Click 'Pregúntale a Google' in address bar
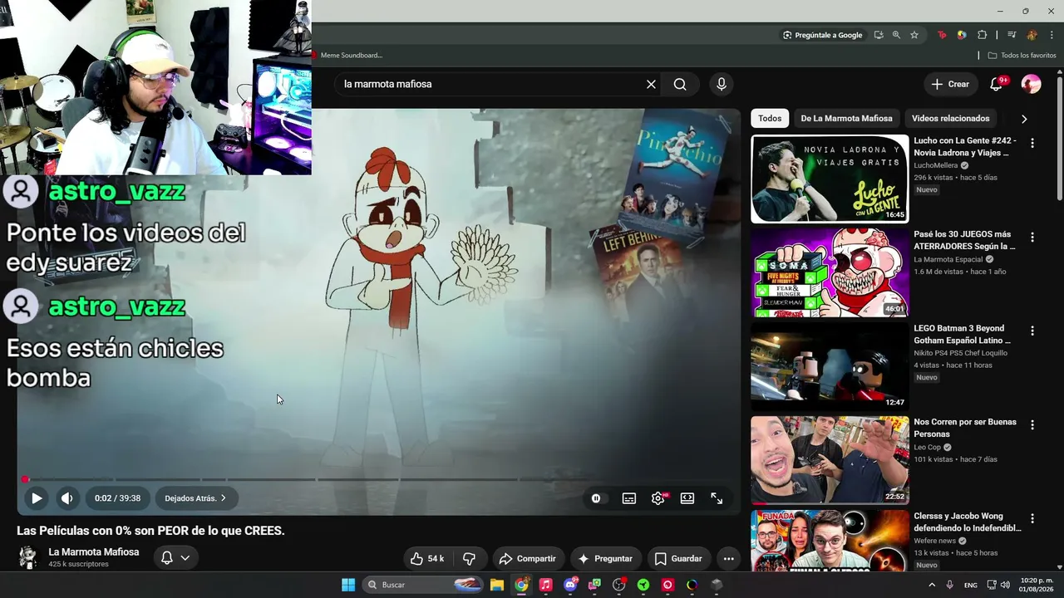This screenshot has width=1064, height=598. click(x=822, y=35)
